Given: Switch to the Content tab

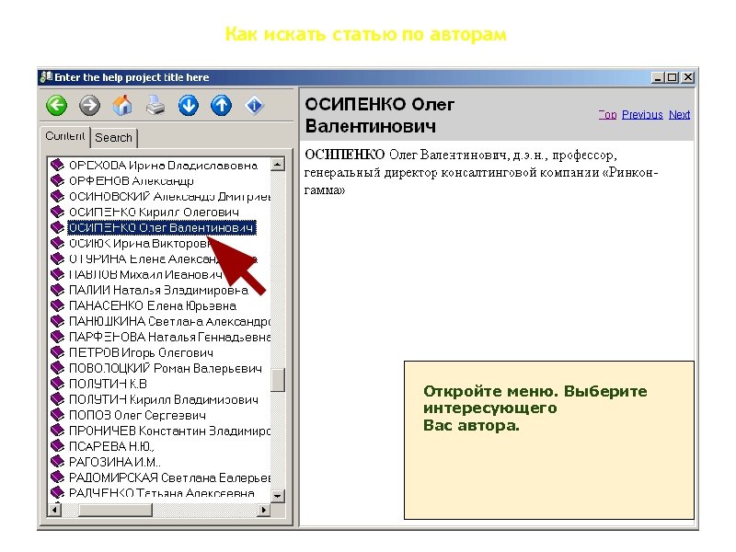Looking at the screenshot, I should (64, 136).
